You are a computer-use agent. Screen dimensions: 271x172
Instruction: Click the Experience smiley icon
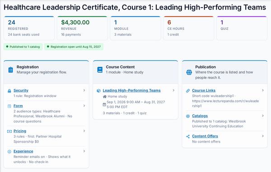(9, 152)
